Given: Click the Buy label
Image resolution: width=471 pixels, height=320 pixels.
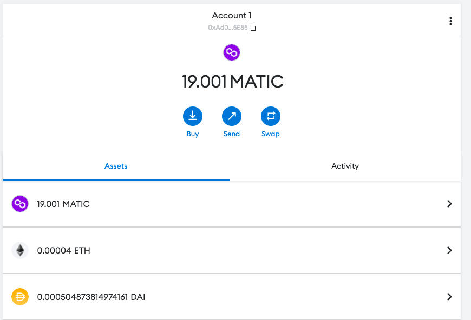Looking at the screenshot, I should click(193, 134).
